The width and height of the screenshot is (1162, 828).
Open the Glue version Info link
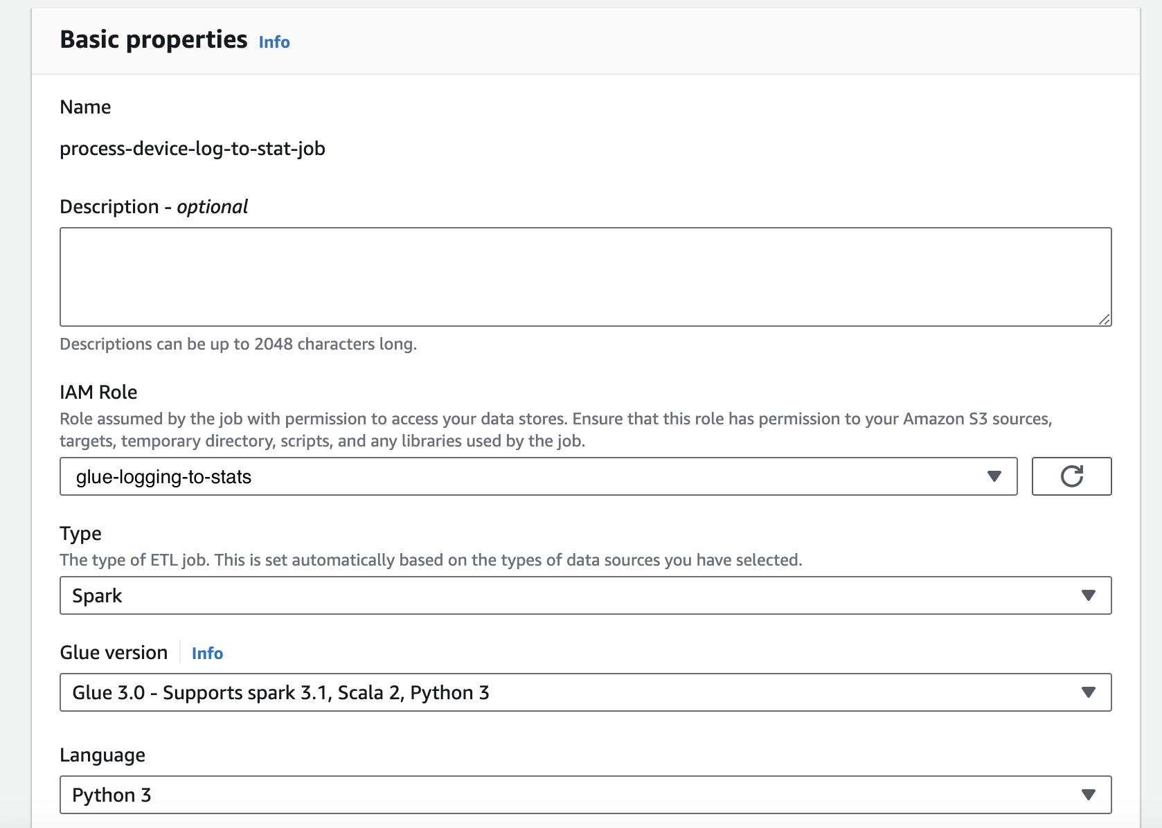(x=207, y=654)
